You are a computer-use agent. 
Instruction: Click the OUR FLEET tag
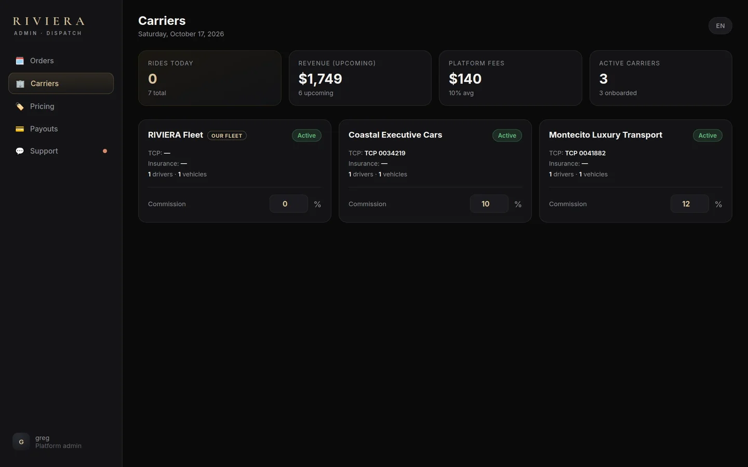227,135
